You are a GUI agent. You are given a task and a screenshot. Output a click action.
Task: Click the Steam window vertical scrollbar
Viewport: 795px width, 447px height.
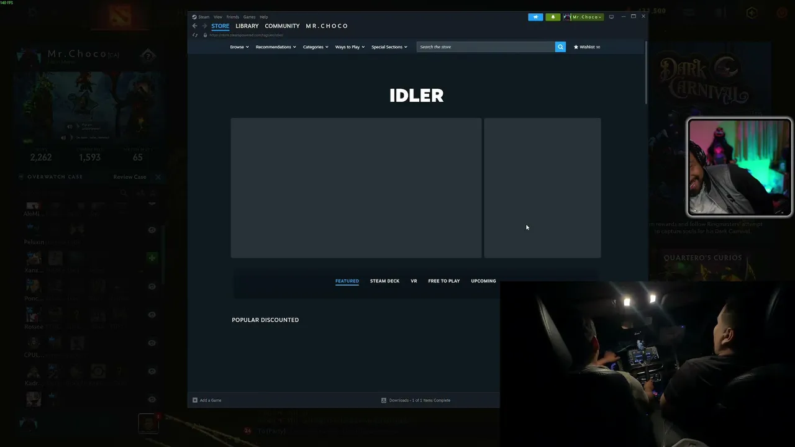[x=647, y=73]
